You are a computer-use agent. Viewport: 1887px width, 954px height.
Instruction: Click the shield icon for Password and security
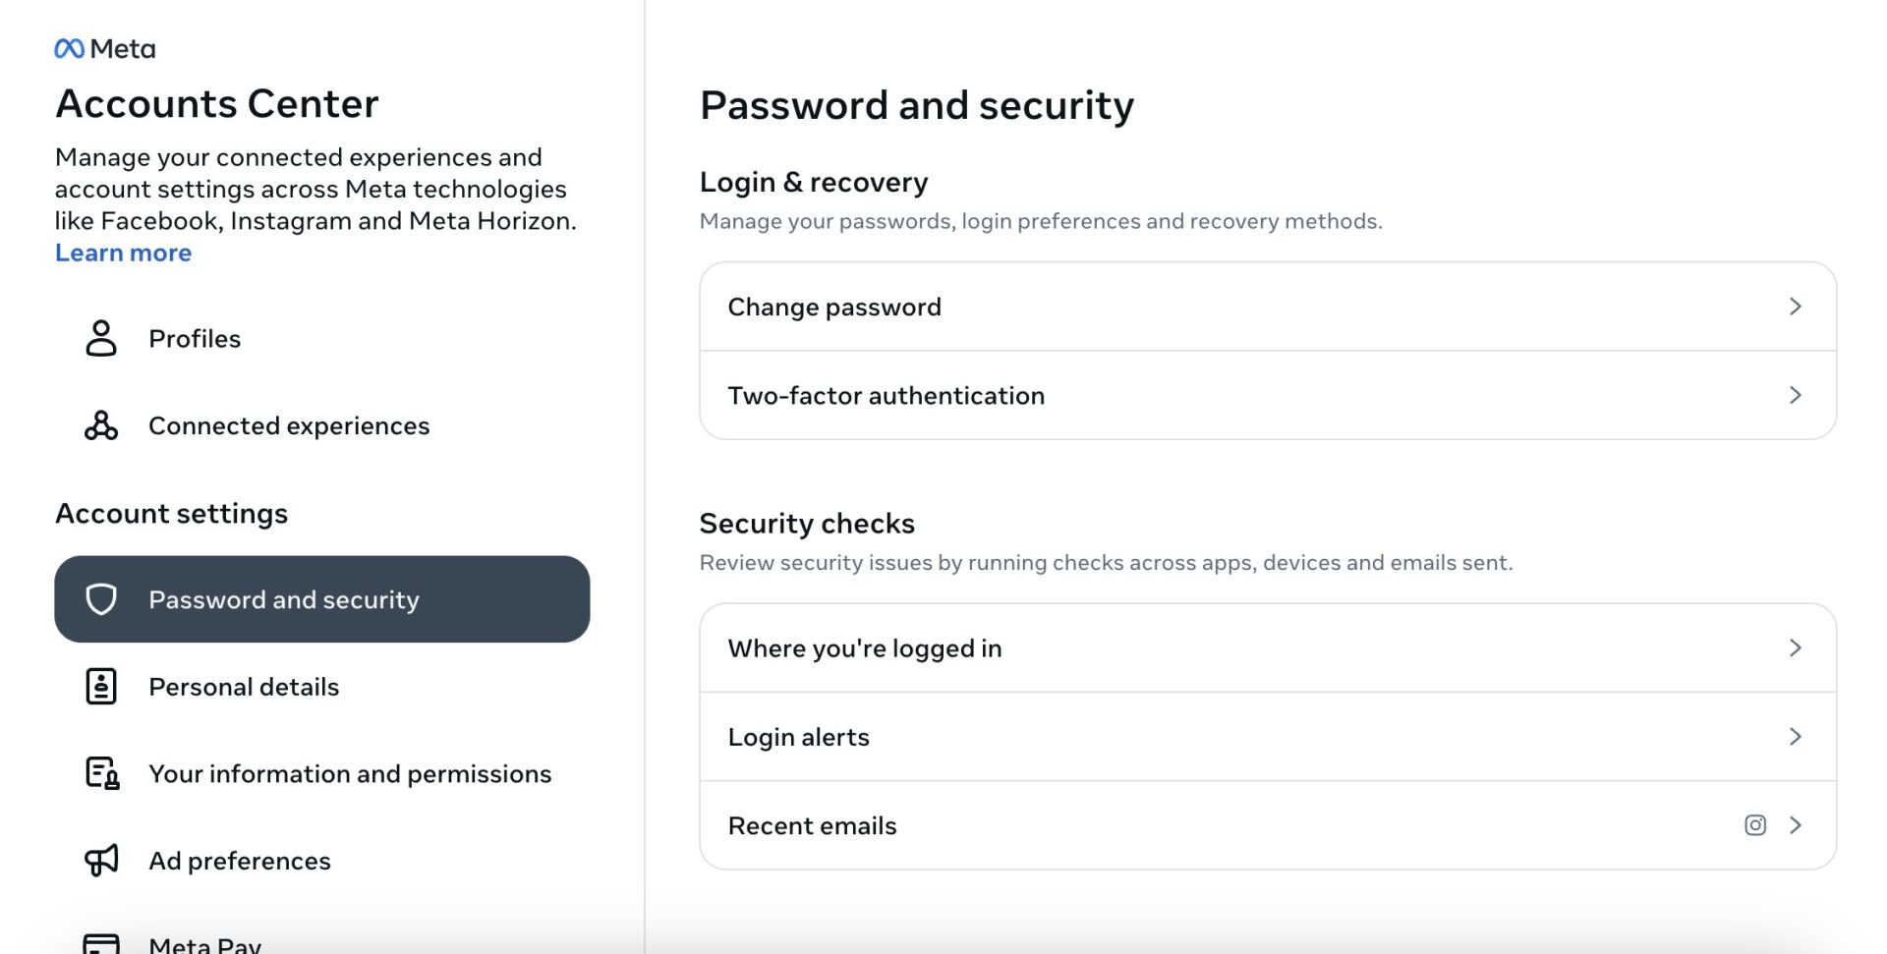coord(101,599)
